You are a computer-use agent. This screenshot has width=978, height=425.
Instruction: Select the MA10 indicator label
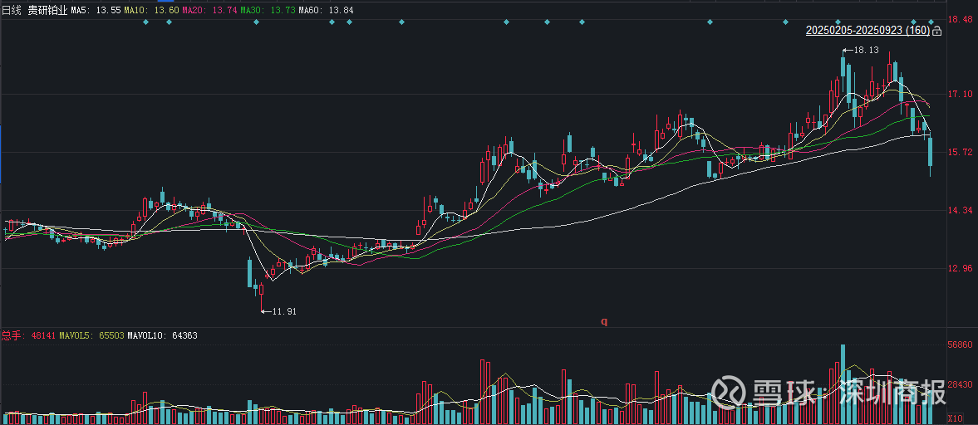pos(151,9)
